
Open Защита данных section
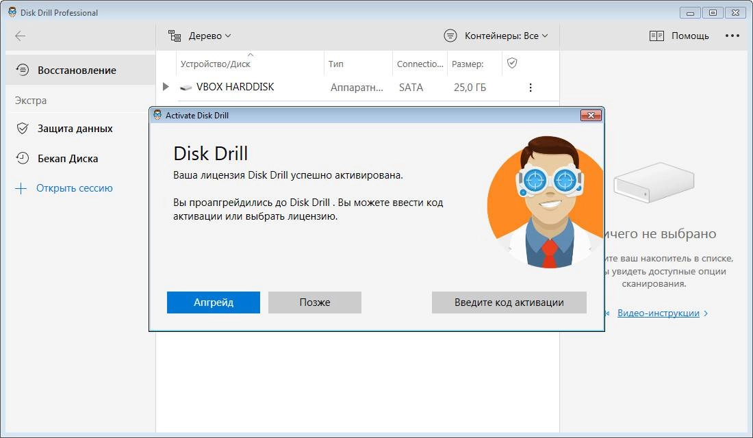coord(75,129)
